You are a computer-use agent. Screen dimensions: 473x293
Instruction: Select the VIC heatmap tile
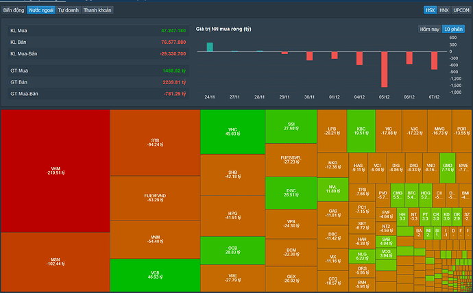pos(389,131)
